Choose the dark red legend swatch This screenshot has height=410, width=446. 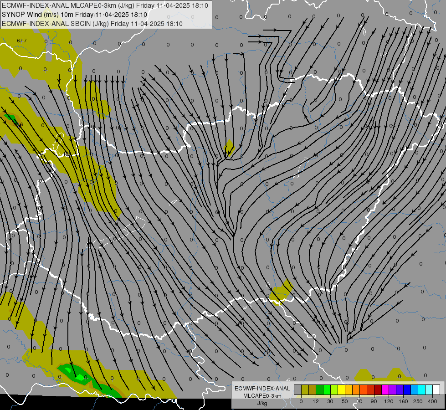[378, 389]
